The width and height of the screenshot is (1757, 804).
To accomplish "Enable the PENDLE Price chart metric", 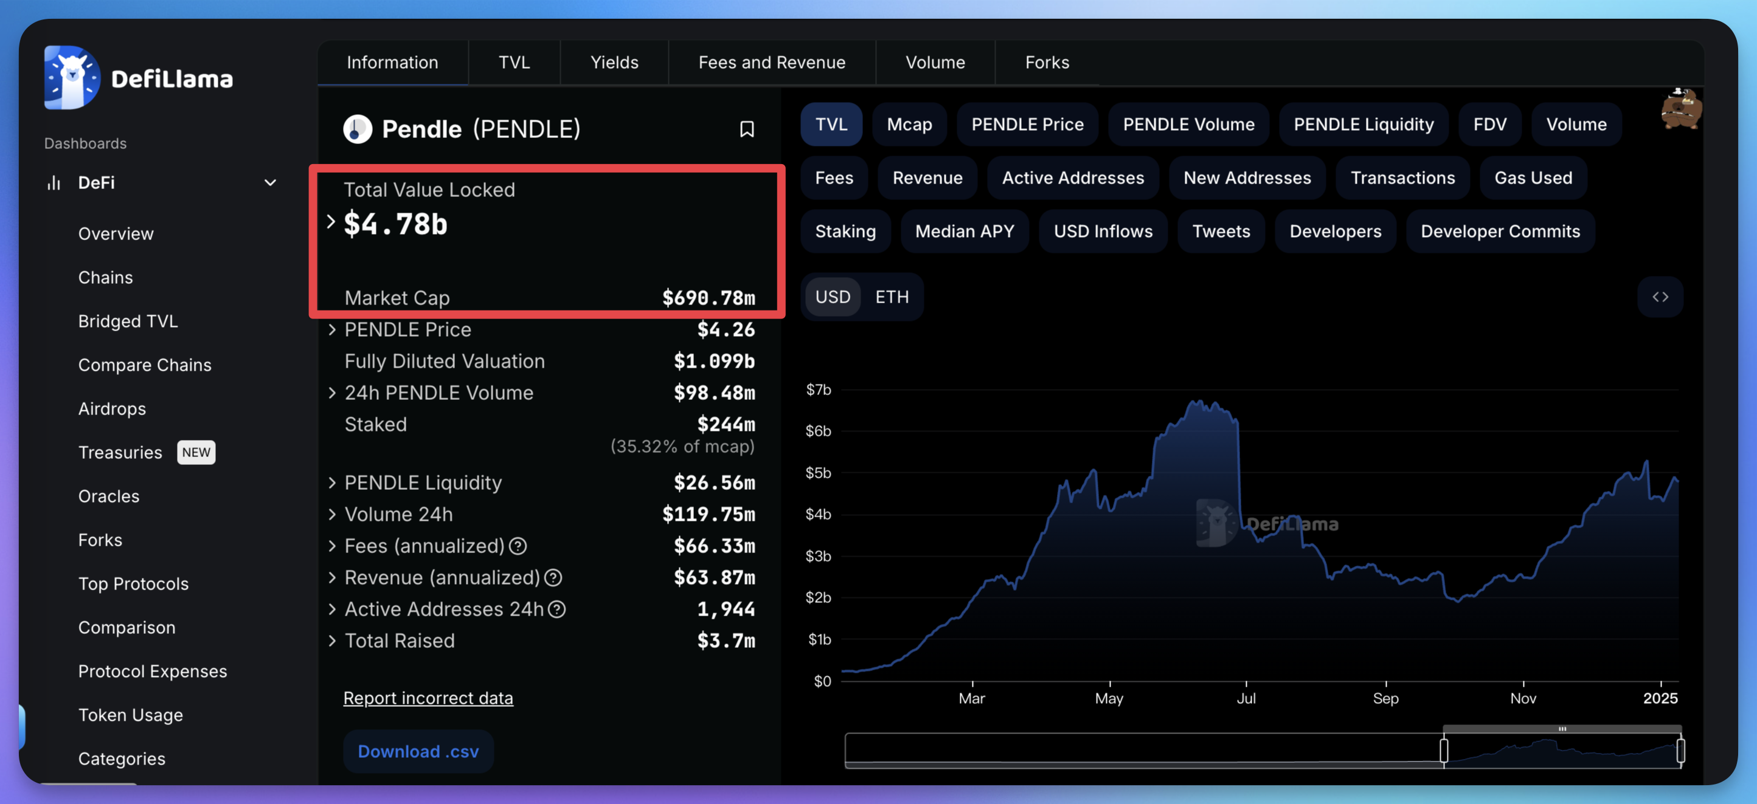I will 1027,125.
